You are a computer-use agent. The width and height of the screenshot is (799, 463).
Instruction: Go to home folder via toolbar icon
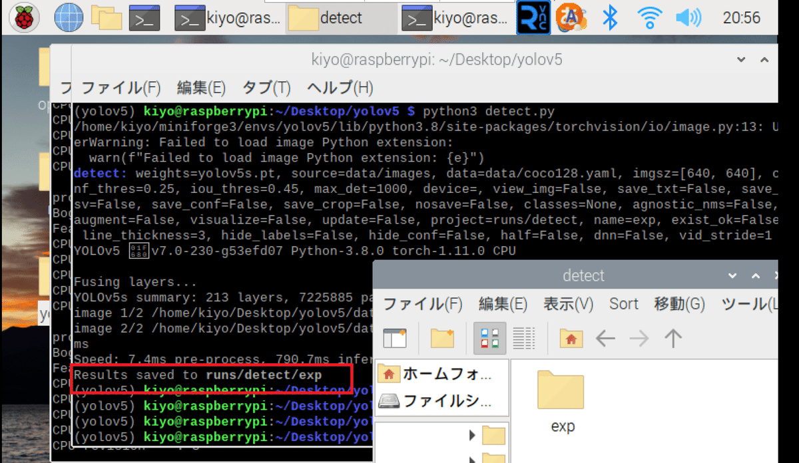tap(571, 339)
